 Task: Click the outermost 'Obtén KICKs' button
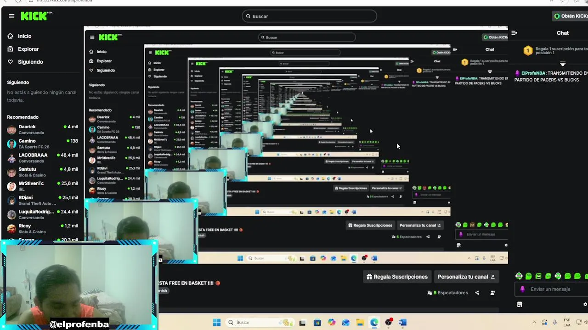(x=571, y=16)
